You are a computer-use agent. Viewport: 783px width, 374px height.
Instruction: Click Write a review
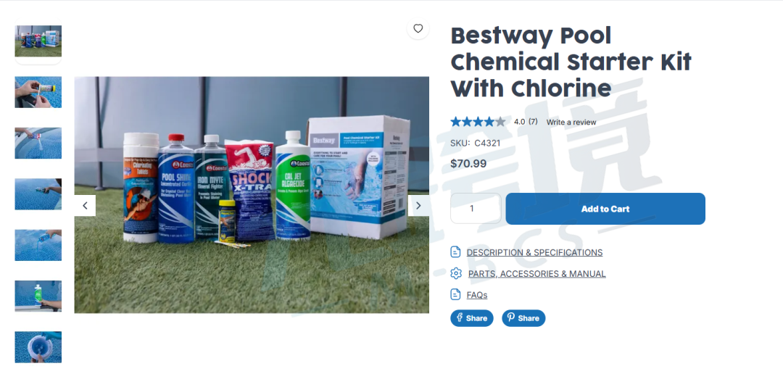click(571, 122)
